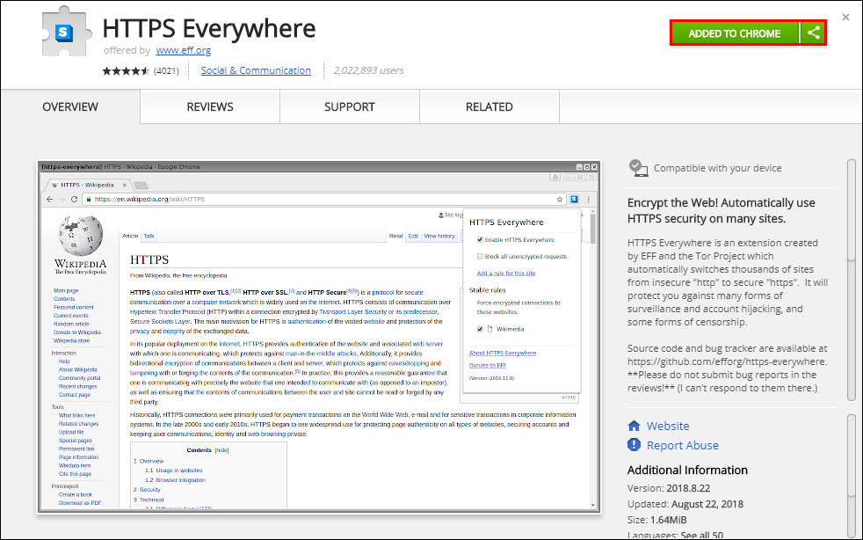Click the Compatible with your device icon
The width and height of the screenshot is (863, 540).
[x=638, y=168]
